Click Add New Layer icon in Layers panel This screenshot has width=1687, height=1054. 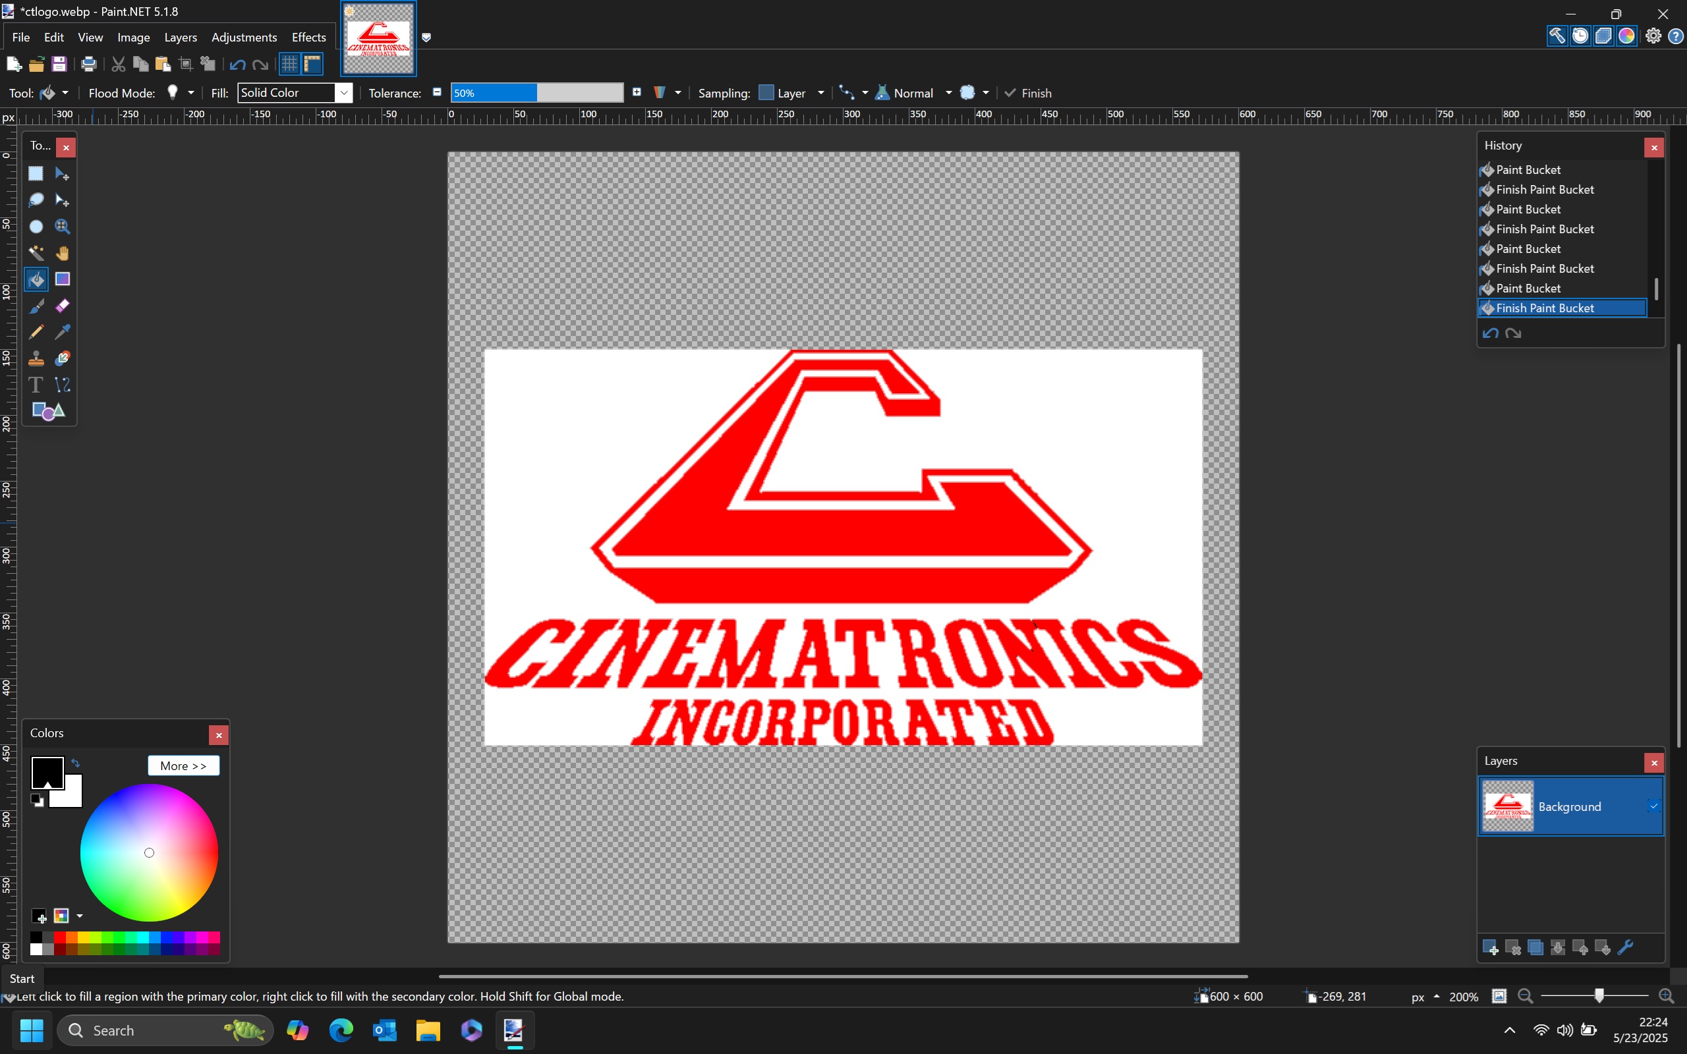point(1490,947)
